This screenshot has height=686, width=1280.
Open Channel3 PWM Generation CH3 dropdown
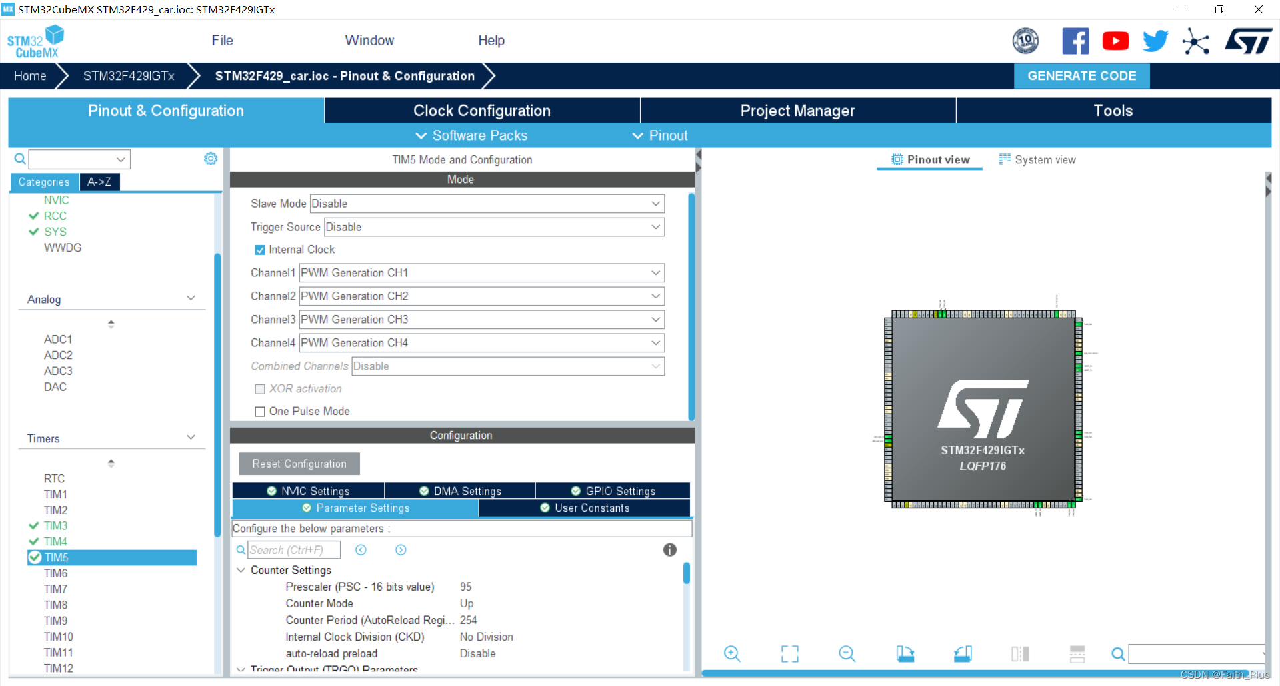(x=482, y=320)
